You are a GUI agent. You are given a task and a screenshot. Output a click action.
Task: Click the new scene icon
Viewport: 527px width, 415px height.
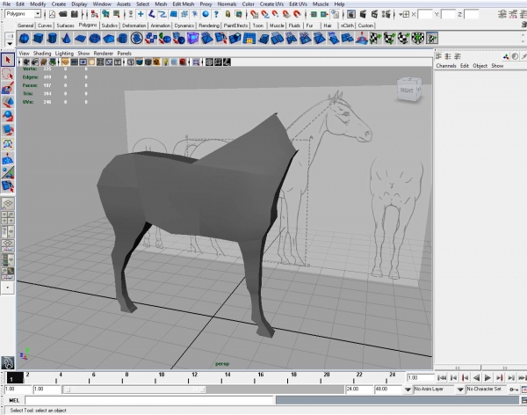click(x=52, y=14)
